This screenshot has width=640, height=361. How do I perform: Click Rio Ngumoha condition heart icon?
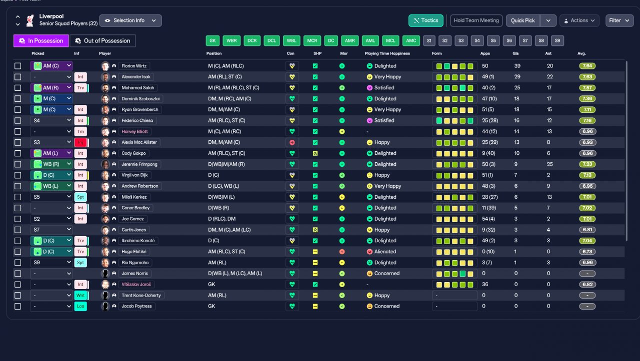pyautogui.click(x=292, y=263)
